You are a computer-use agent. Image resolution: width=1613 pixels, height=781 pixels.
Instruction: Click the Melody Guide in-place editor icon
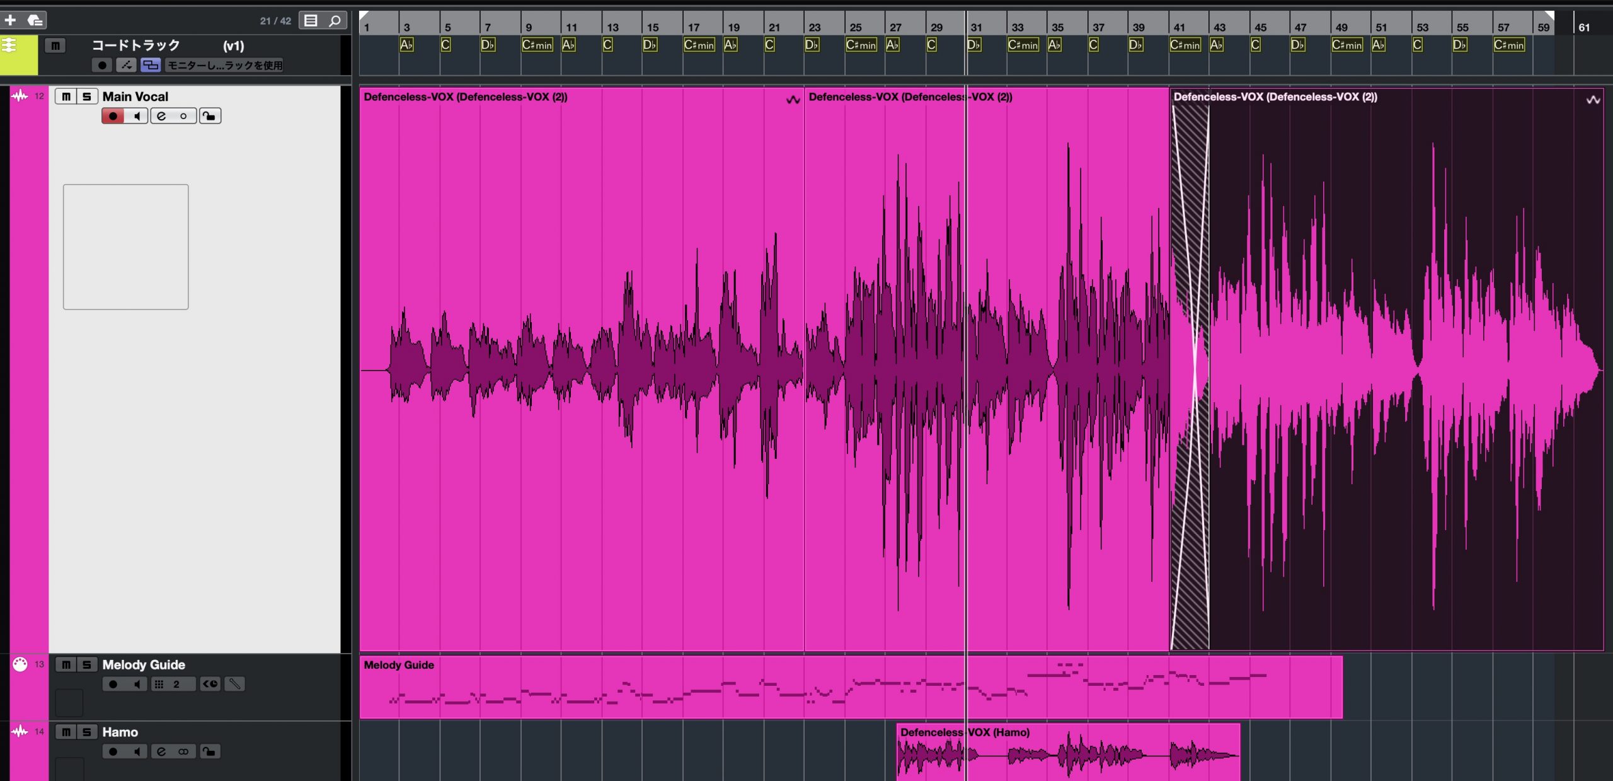234,684
